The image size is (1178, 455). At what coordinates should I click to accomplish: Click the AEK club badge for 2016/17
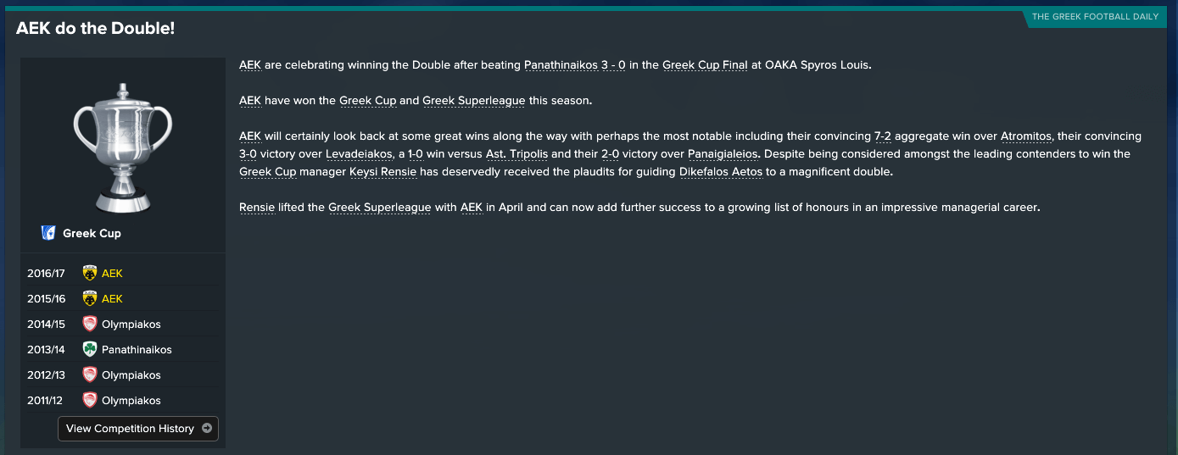(90, 273)
